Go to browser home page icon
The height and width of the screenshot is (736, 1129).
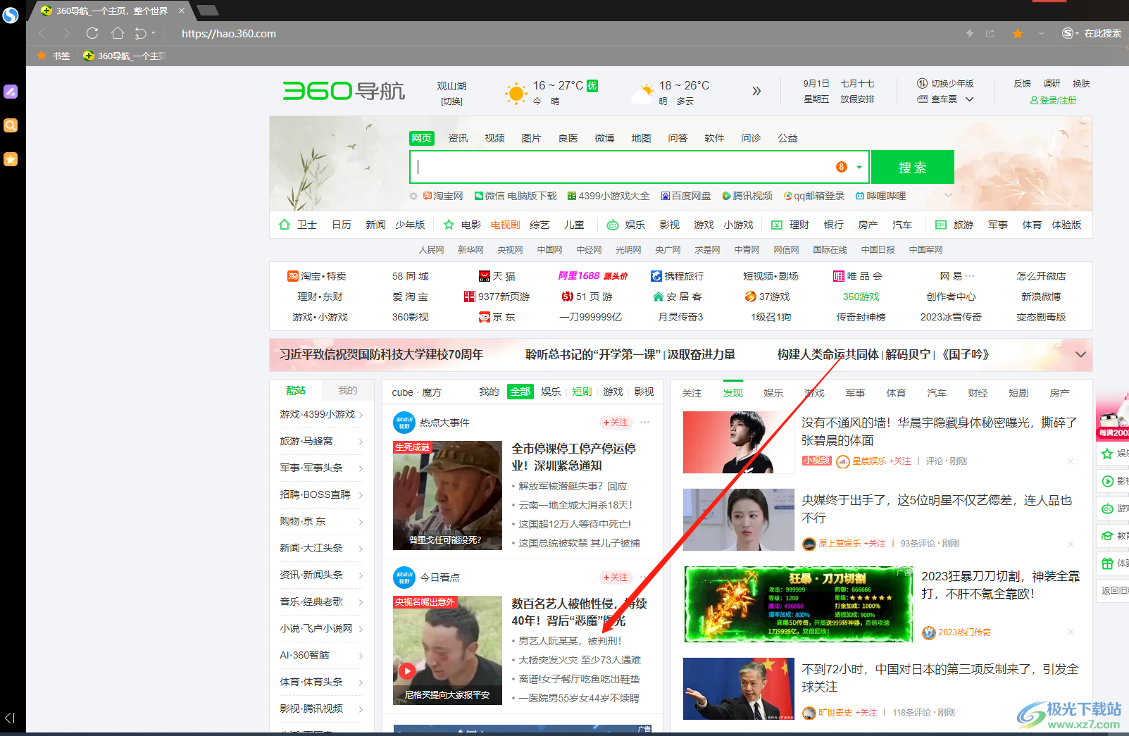118,33
